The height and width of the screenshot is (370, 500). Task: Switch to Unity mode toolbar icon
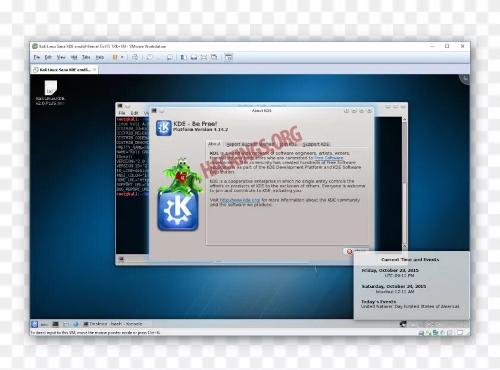tap(214, 57)
